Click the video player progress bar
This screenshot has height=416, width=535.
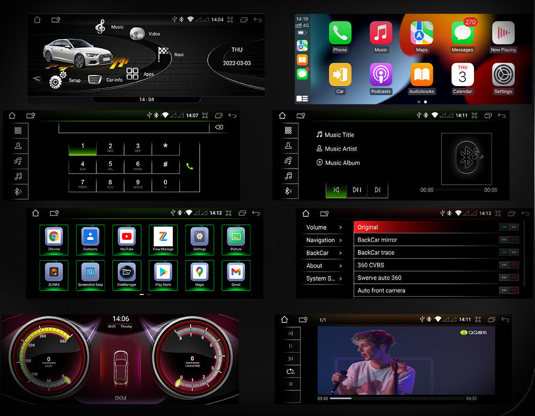[396, 398]
